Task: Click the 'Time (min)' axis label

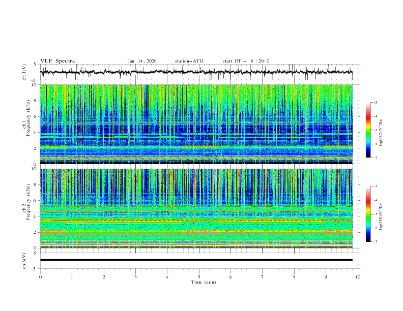Action: pyautogui.click(x=204, y=282)
